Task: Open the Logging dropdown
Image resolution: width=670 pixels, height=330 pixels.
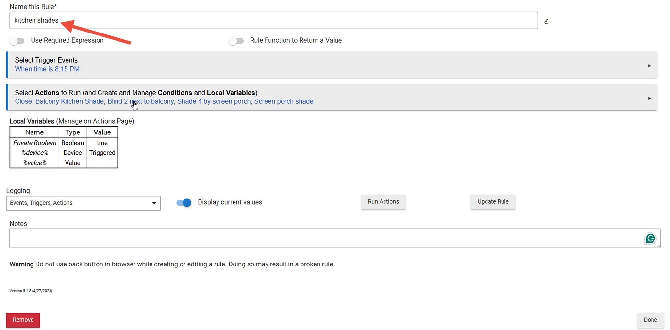Action: point(83,203)
